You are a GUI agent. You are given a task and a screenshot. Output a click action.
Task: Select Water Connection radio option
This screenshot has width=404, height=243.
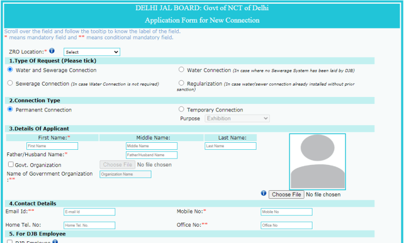point(182,70)
